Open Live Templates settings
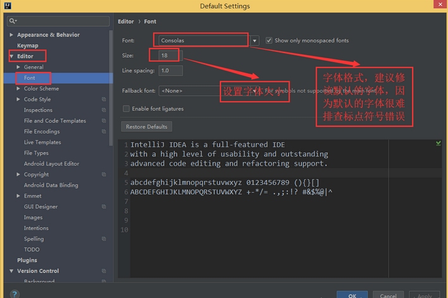The height and width of the screenshot is (298, 448). (42, 142)
